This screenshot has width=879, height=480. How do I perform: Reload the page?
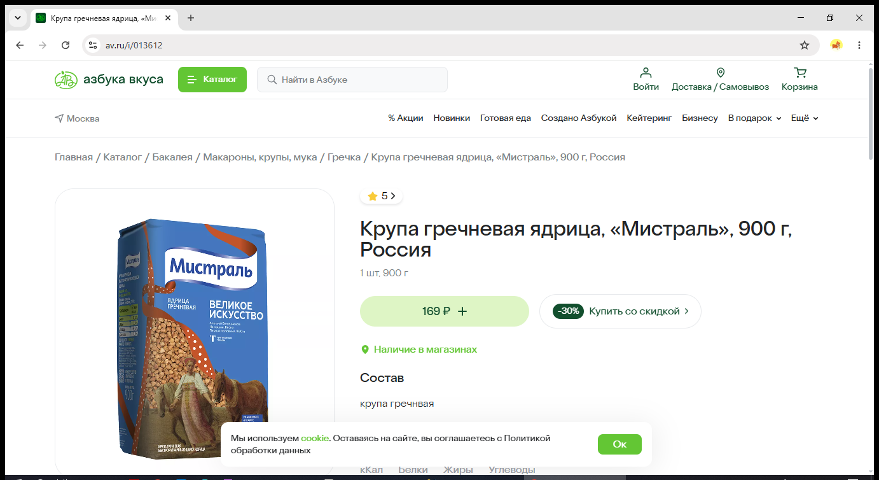coord(66,45)
